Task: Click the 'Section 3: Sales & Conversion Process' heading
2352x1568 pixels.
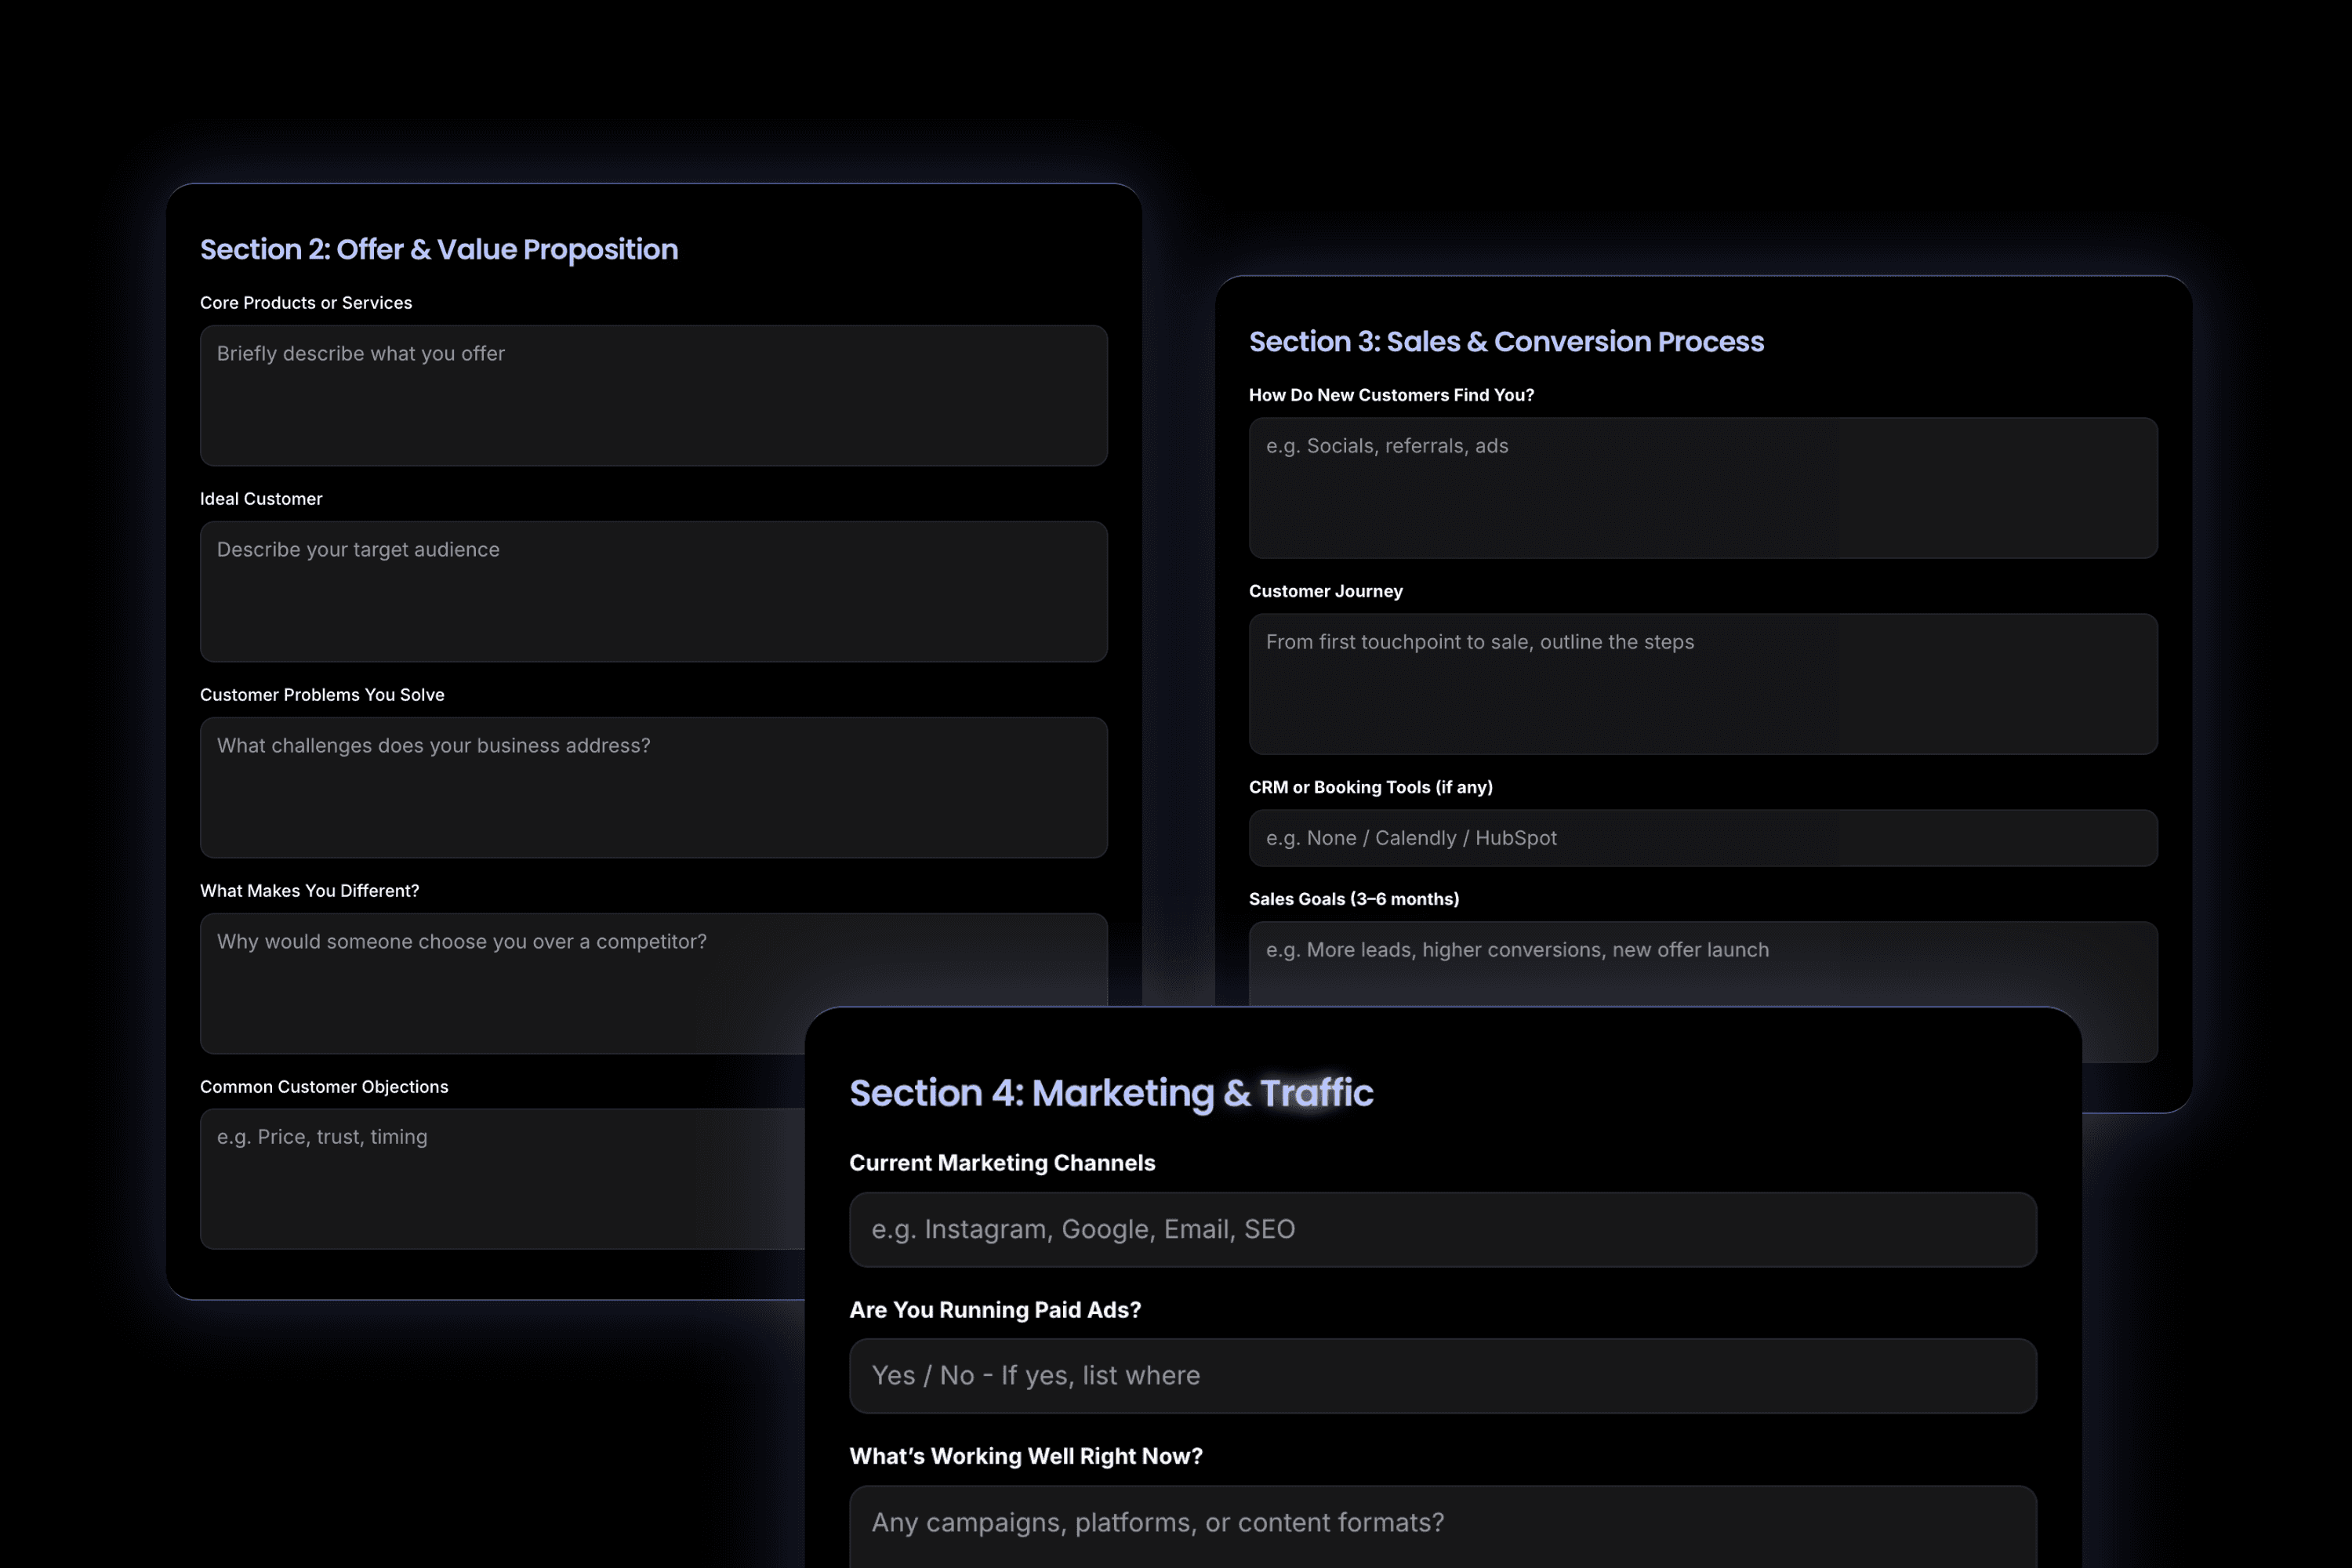Action: [x=1506, y=341]
